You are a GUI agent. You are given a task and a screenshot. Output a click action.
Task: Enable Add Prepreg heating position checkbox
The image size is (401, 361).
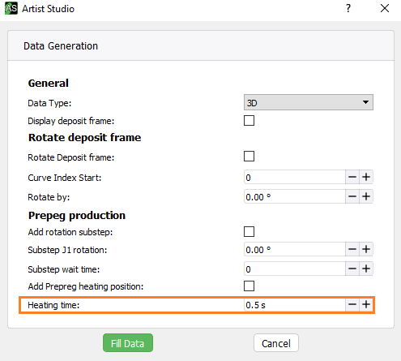click(249, 286)
